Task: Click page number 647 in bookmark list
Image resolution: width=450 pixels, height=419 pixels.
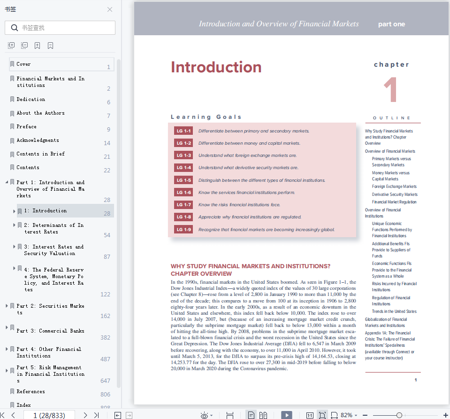Action: (x=105, y=381)
